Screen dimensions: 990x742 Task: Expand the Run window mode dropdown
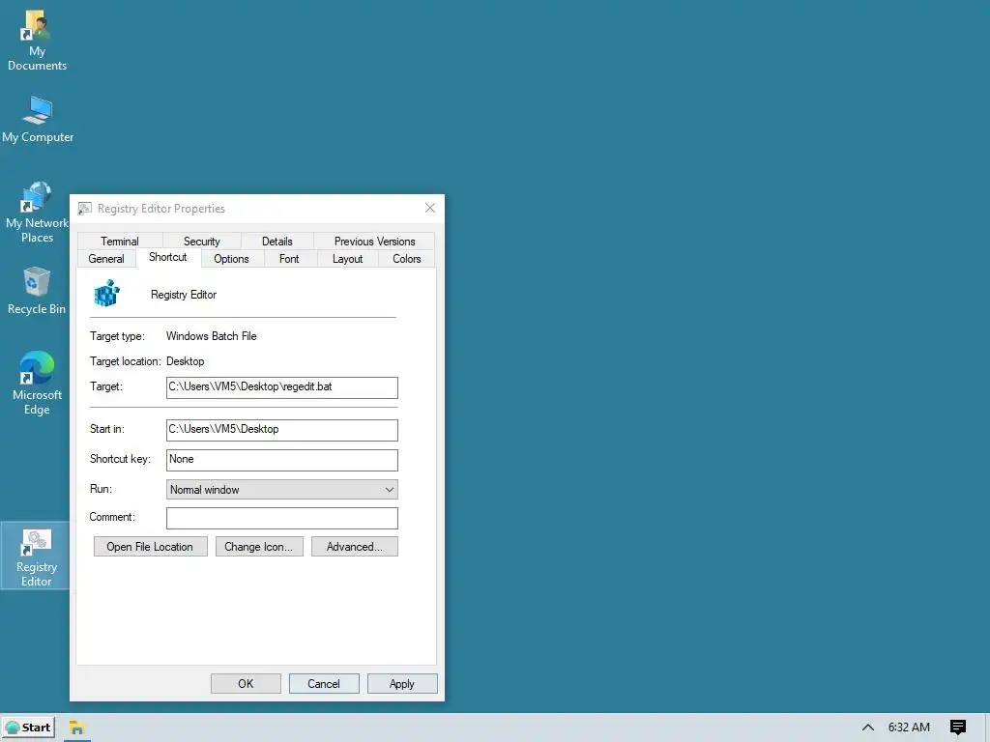pyautogui.click(x=281, y=490)
